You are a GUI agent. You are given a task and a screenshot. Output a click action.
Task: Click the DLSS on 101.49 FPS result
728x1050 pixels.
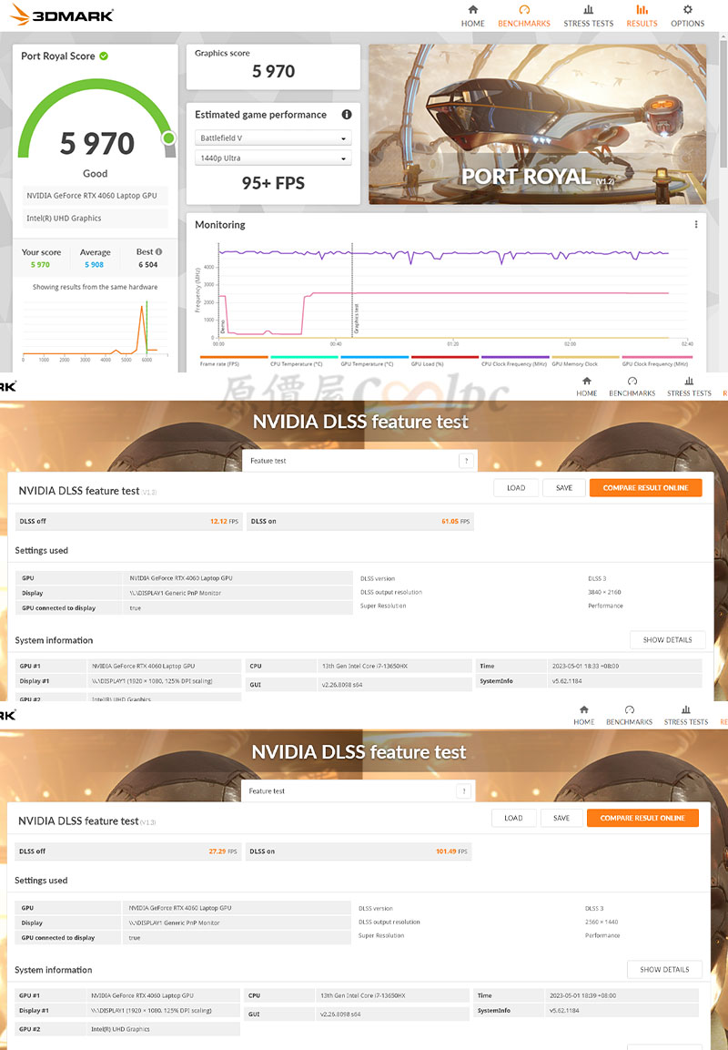point(358,851)
